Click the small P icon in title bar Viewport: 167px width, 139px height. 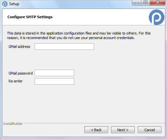[5, 4]
